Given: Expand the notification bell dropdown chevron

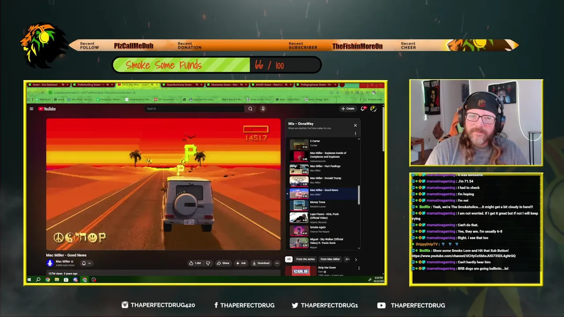Looking at the screenshot, I should click(x=89, y=263).
